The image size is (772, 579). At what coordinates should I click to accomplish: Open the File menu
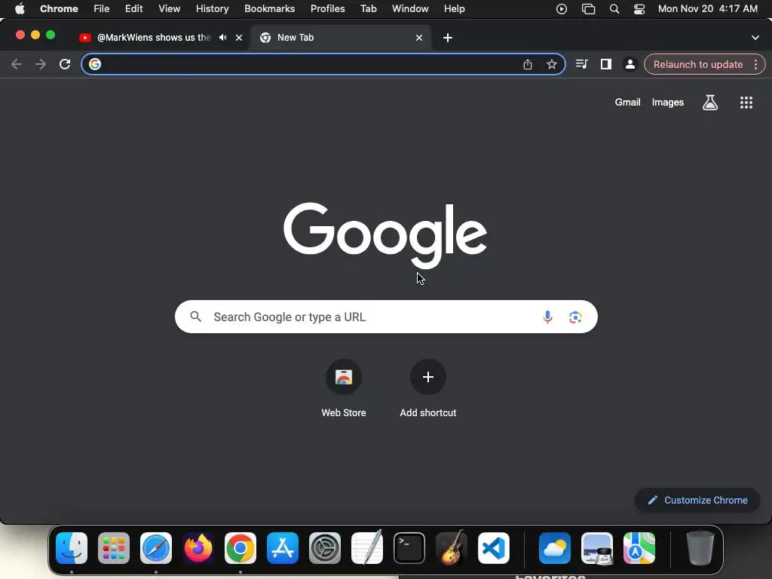[x=102, y=9]
